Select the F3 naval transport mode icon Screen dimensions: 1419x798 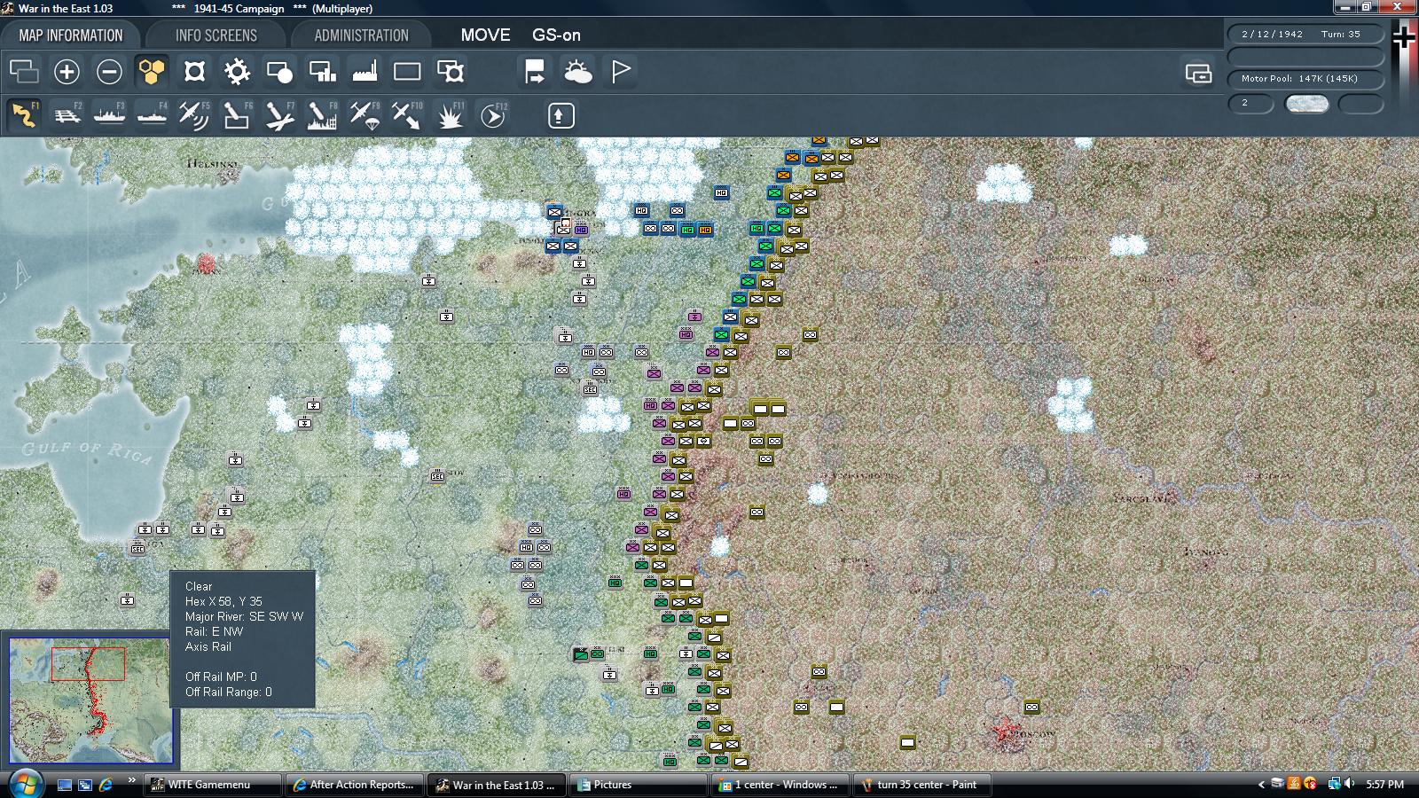pos(108,114)
